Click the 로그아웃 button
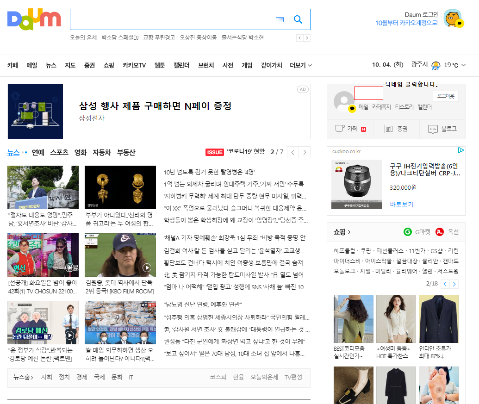The image size is (479, 404). point(446,96)
